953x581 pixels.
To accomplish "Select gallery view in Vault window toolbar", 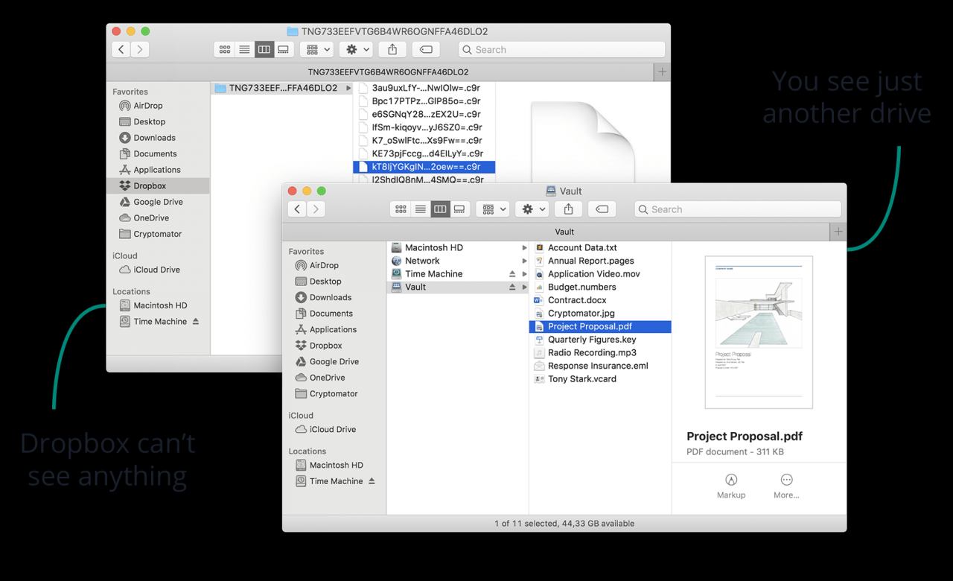I will (459, 209).
